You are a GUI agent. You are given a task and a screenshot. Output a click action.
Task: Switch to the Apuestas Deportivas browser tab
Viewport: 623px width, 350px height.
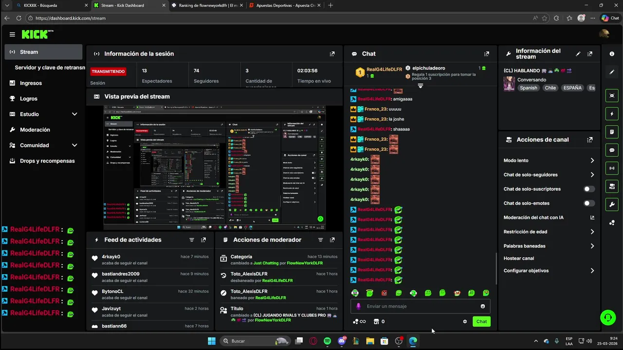pyautogui.click(x=284, y=5)
